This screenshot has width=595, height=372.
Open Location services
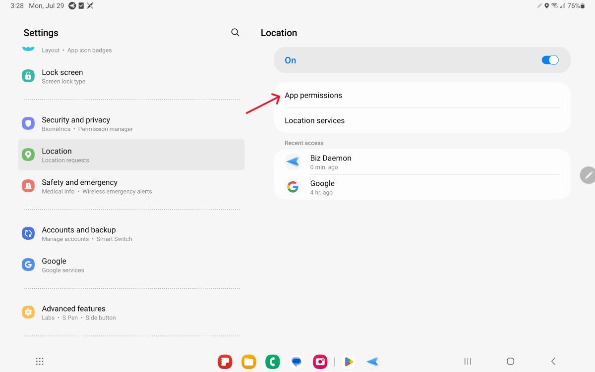click(314, 120)
